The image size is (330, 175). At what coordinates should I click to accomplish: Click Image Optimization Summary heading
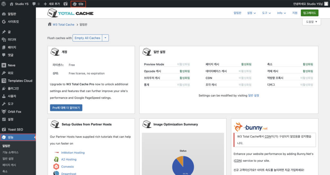pyautogui.click(x=176, y=124)
